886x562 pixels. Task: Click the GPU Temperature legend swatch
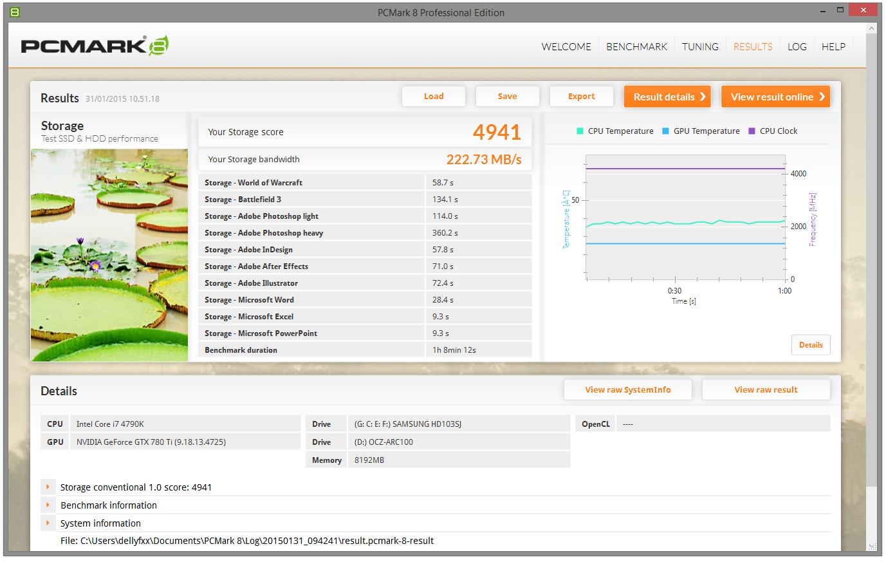(665, 131)
